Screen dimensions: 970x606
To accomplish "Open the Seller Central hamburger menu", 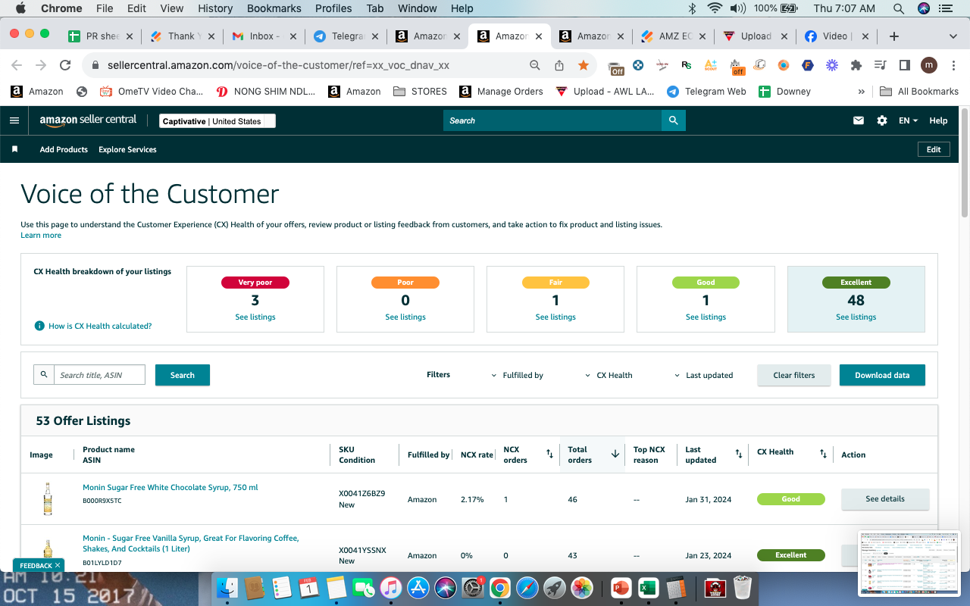I will (14, 120).
